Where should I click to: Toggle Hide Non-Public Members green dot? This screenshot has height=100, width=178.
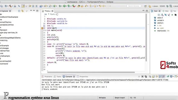(x=172, y=15)
